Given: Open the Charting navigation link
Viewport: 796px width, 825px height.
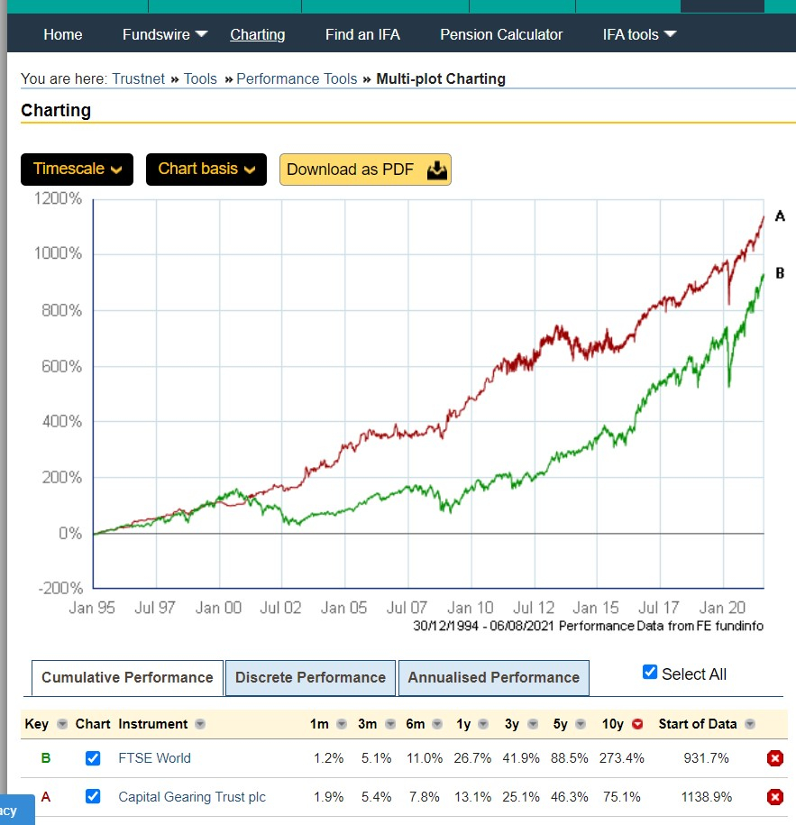Looking at the screenshot, I should (257, 35).
